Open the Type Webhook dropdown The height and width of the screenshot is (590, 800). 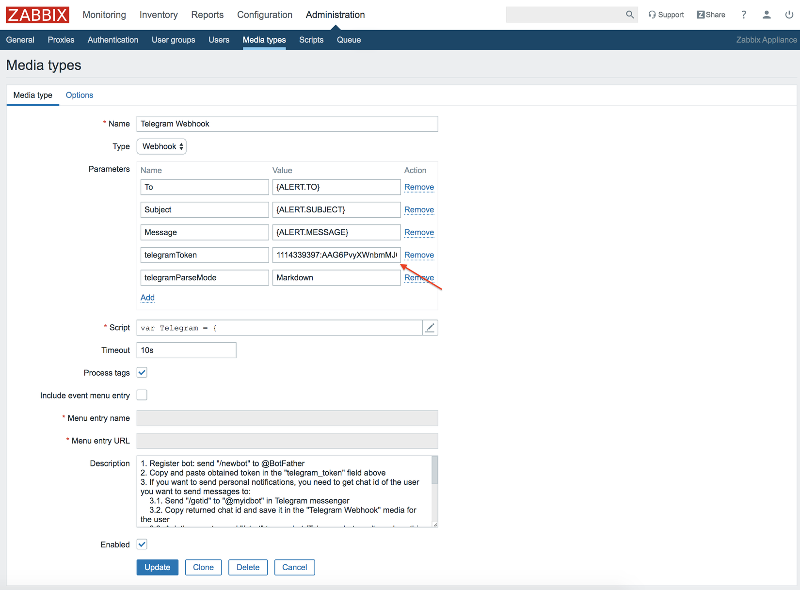(x=162, y=146)
